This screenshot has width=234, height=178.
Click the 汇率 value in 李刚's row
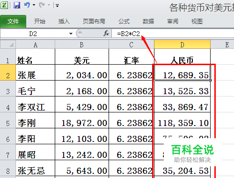(132, 120)
